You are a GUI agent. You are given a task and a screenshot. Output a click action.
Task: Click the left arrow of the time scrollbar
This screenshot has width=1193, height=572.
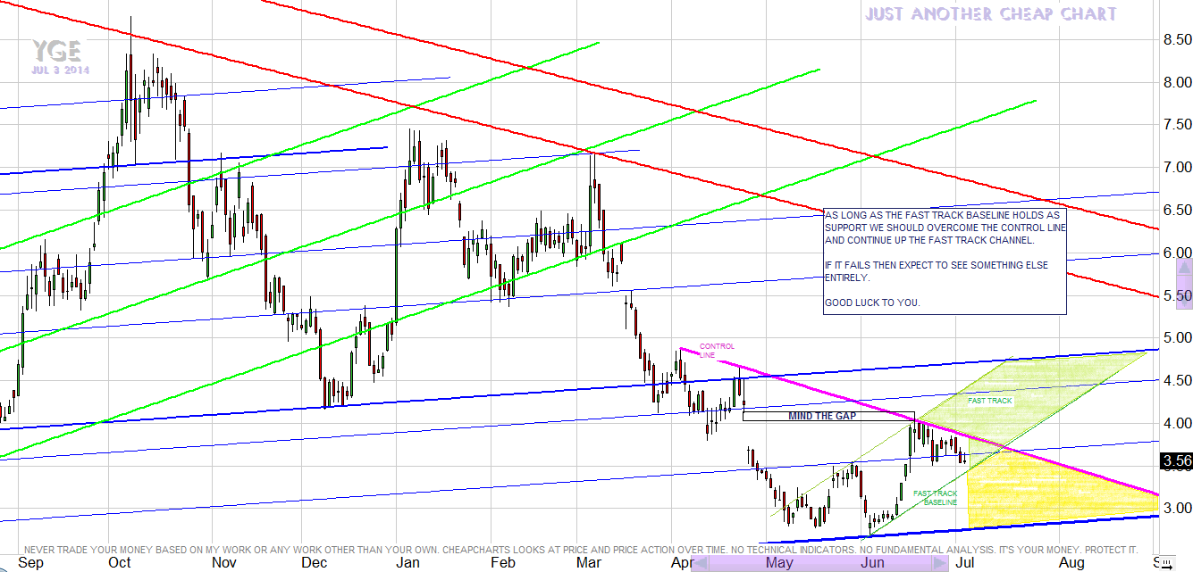(x=701, y=563)
